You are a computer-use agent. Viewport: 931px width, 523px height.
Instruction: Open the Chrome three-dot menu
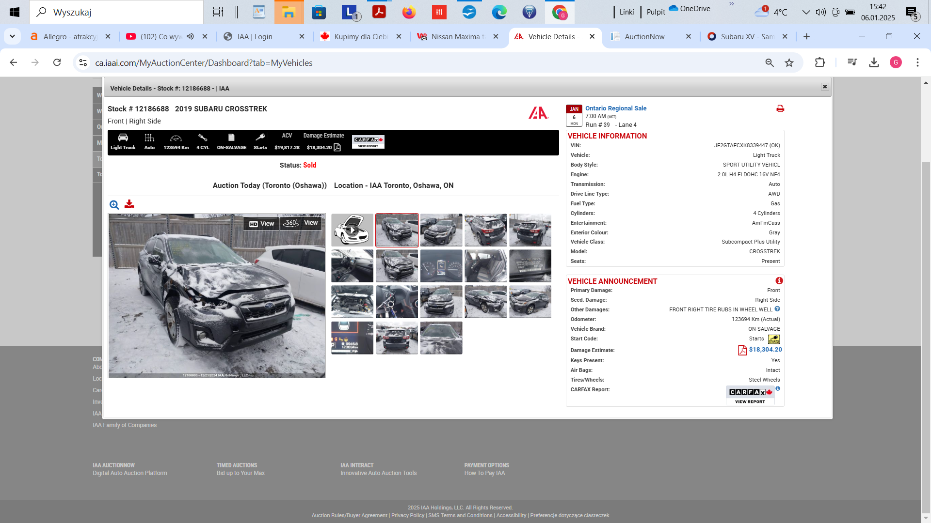click(917, 62)
